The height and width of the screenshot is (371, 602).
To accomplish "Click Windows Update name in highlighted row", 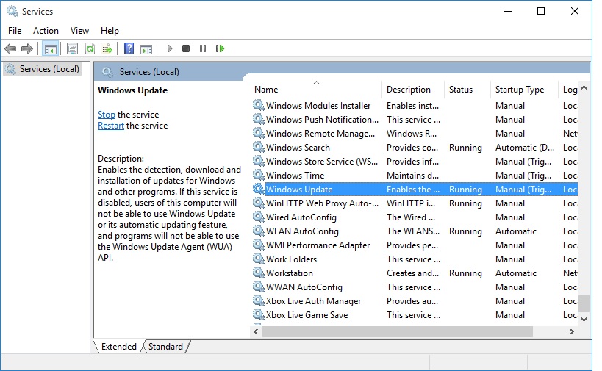I will click(x=299, y=189).
